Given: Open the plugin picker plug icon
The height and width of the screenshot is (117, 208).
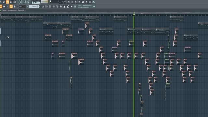Looking at the screenshot, I should tap(64, 6).
